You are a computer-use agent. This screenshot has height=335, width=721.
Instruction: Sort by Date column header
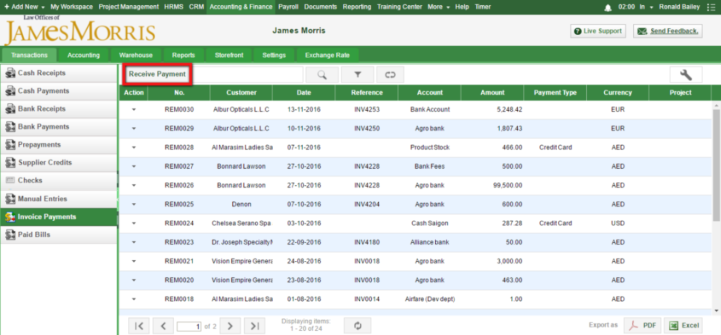[304, 93]
